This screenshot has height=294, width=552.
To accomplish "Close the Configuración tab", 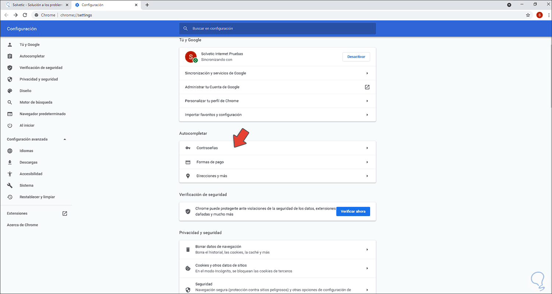I will (136, 5).
